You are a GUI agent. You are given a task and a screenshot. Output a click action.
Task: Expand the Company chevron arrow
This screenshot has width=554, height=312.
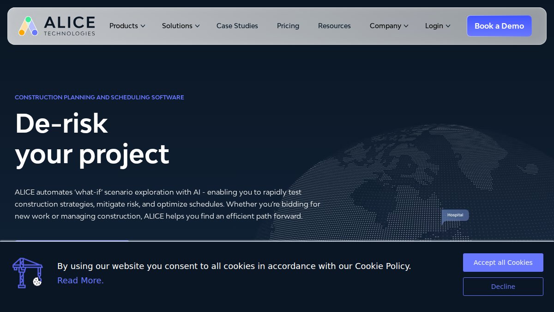click(406, 26)
